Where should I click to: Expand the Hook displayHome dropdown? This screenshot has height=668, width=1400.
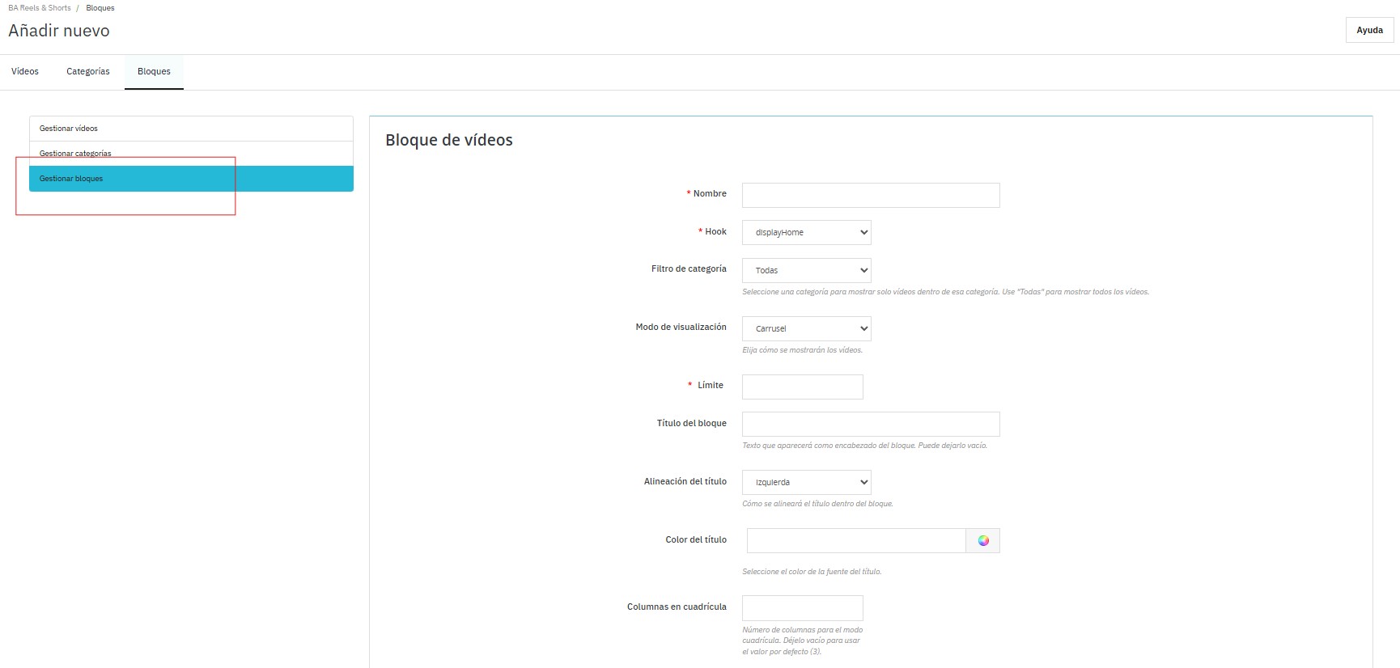click(x=806, y=233)
